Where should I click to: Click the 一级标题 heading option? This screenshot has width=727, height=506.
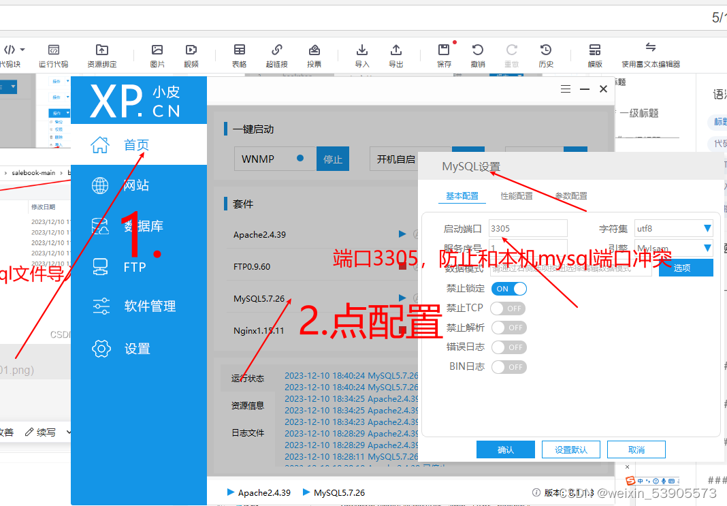click(x=639, y=113)
